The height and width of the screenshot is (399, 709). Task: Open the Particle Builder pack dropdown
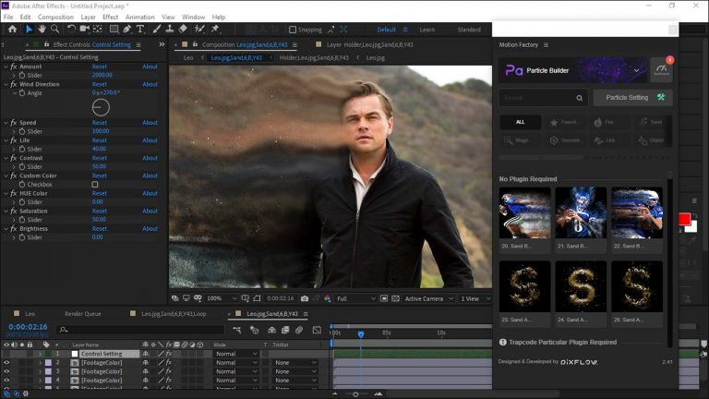[636, 70]
